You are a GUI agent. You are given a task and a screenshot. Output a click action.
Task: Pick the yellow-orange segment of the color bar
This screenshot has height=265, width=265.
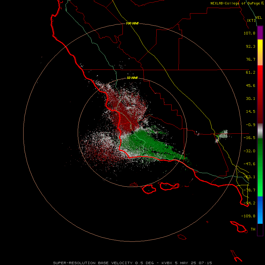(x=260, y=52)
